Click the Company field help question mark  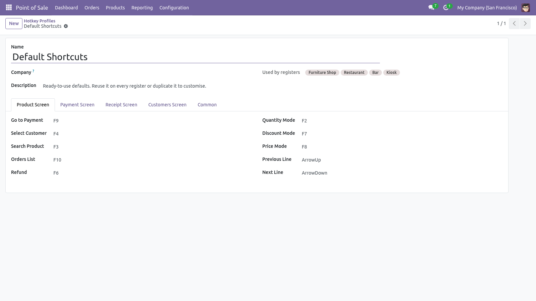point(33,71)
